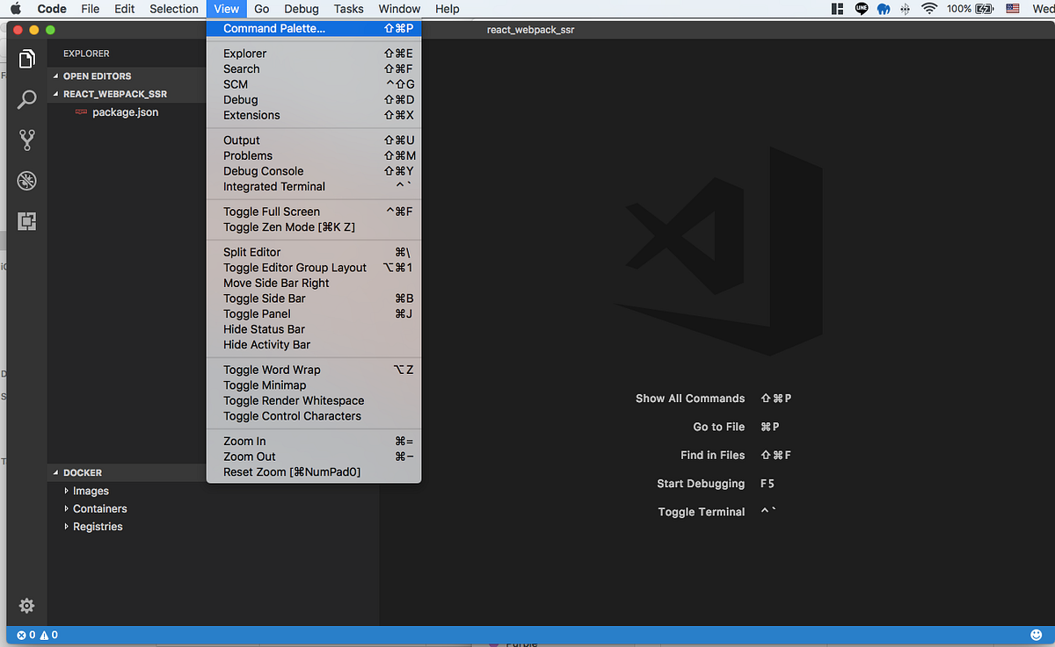Open the Extensions view icon
Image resolution: width=1055 pixels, height=647 pixels.
coord(25,222)
